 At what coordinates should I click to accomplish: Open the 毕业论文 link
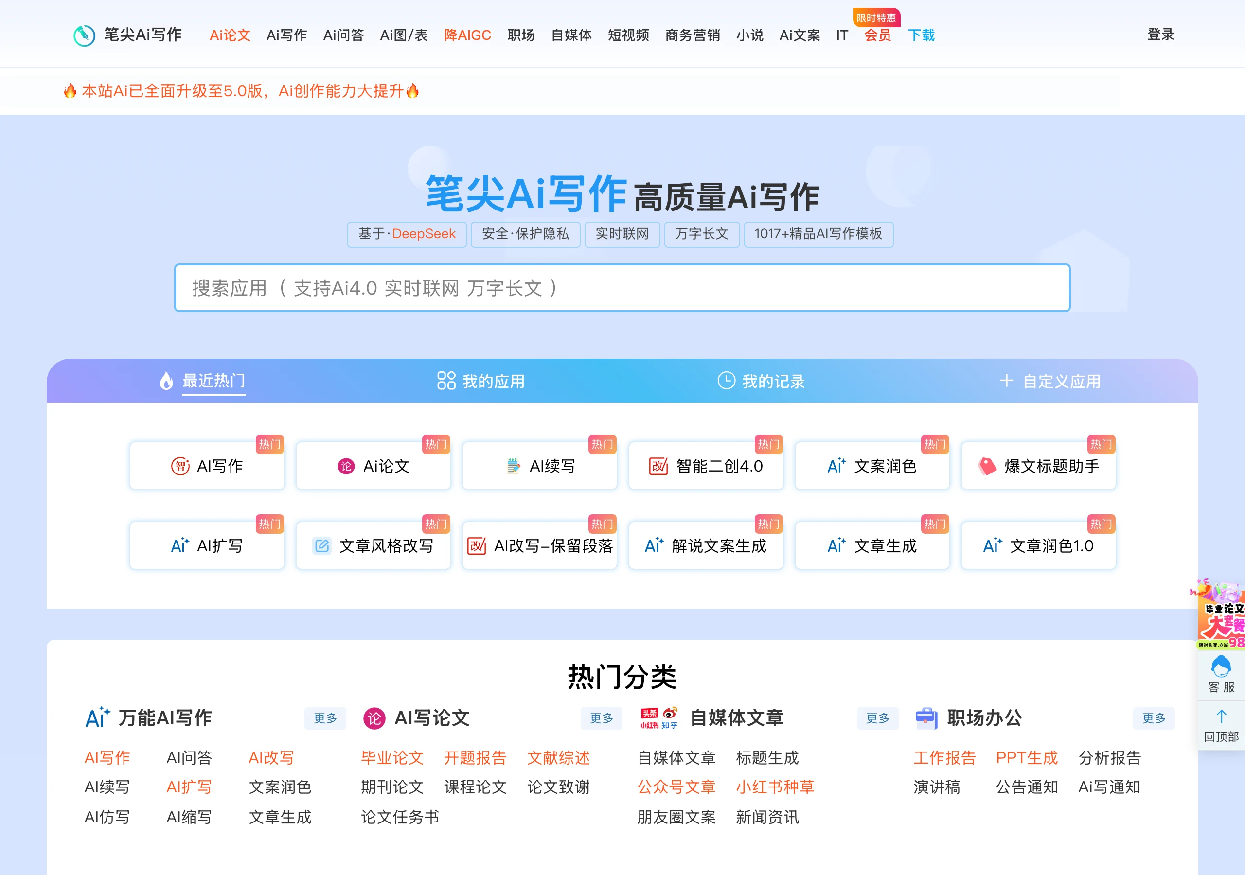(392, 757)
